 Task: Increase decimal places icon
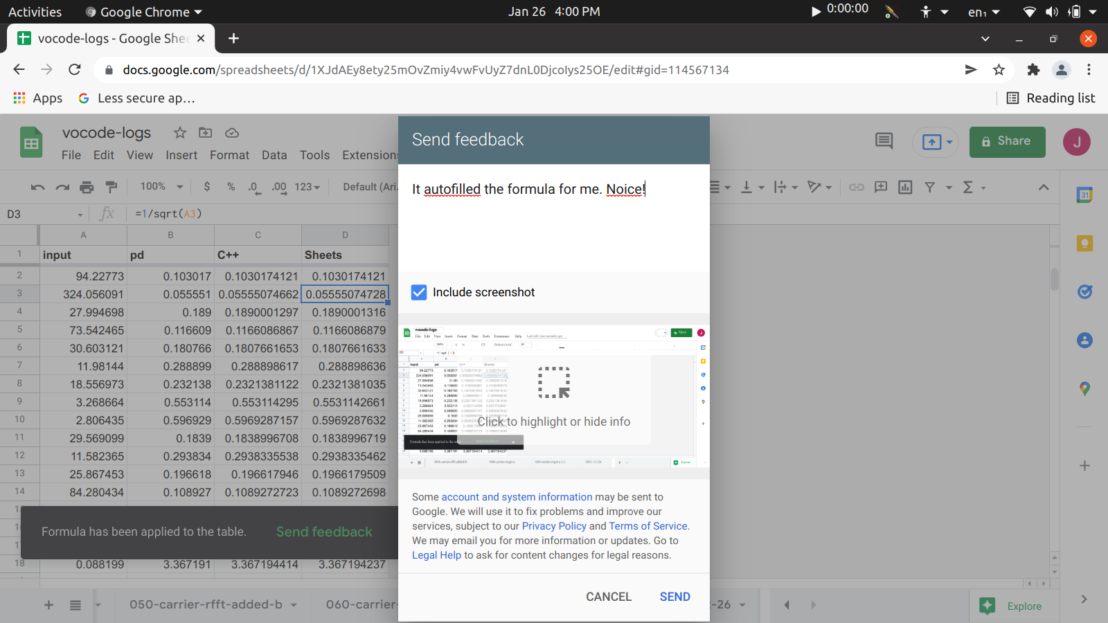click(x=279, y=187)
